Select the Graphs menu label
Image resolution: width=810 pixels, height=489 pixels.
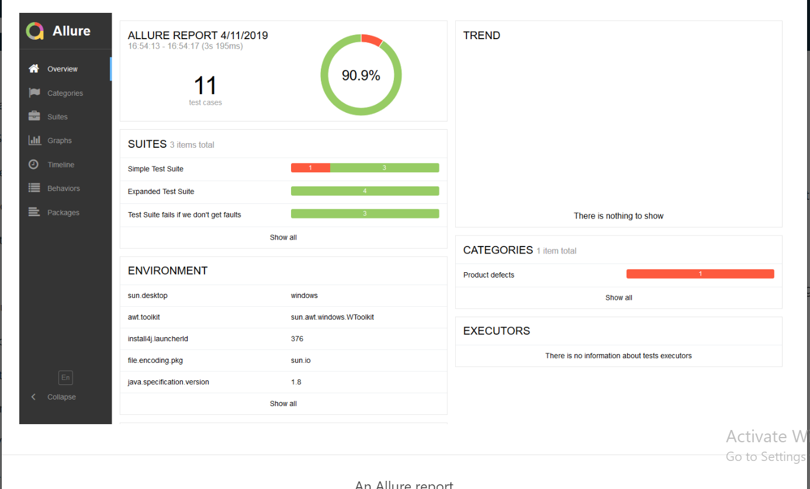pyautogui.click(x=60, y=141)
